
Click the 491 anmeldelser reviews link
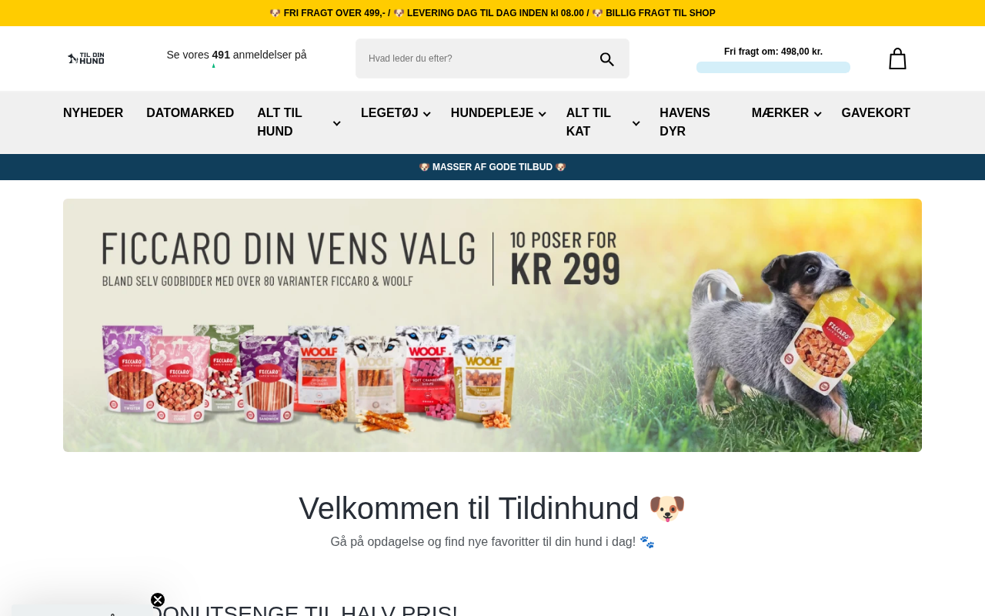(x=236, y=55)
